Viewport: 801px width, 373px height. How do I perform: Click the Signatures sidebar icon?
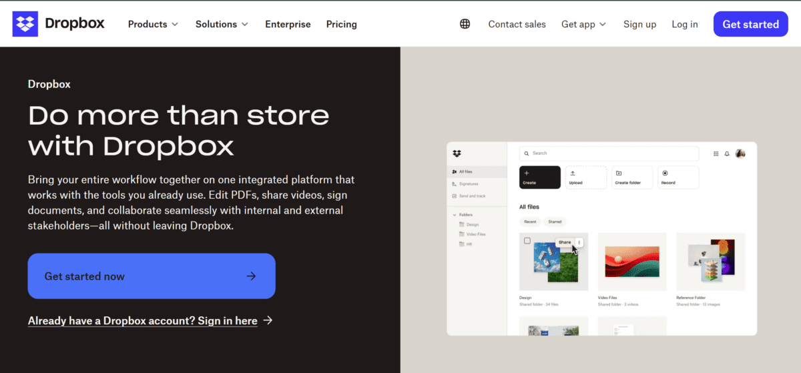point(455,183)
